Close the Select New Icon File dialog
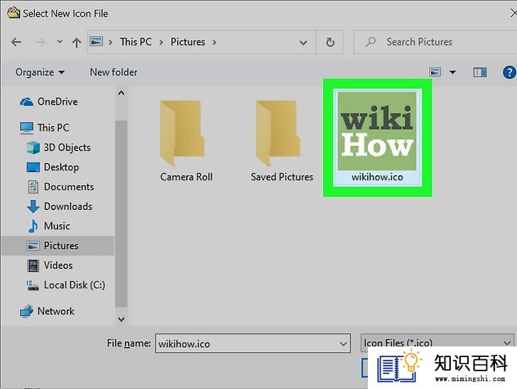Image resolution: width=517 pixels, height=389 pixels. point(513,13)
